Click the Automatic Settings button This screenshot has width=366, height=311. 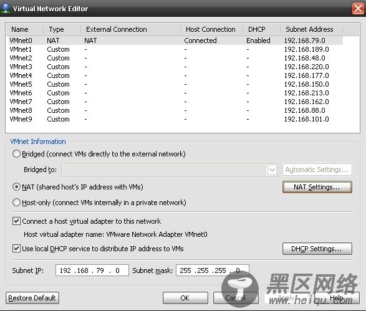[317, 170]
